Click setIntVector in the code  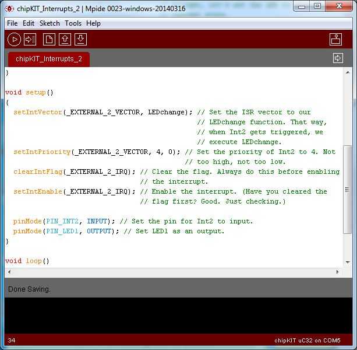click(38, 112)
